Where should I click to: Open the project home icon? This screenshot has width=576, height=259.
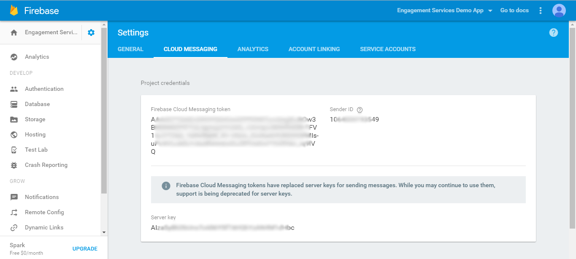pyautogui.click(x=14, y=33)
